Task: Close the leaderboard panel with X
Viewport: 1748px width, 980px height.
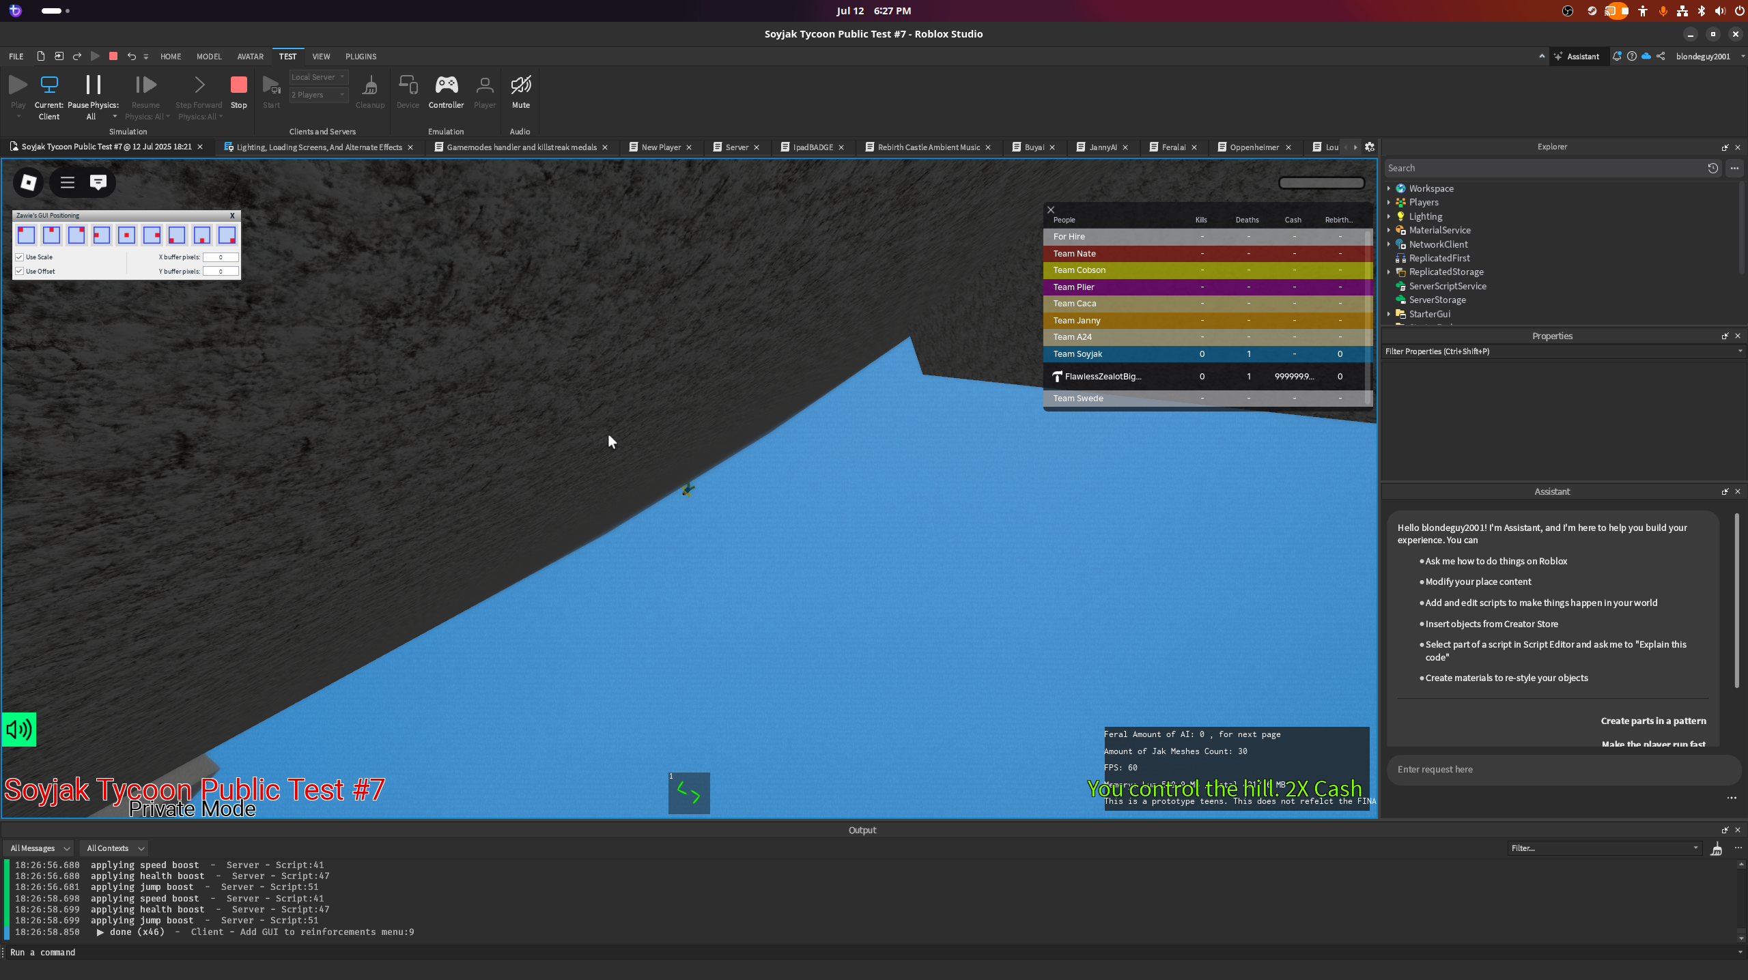Action: click(x=1051, y=210)
